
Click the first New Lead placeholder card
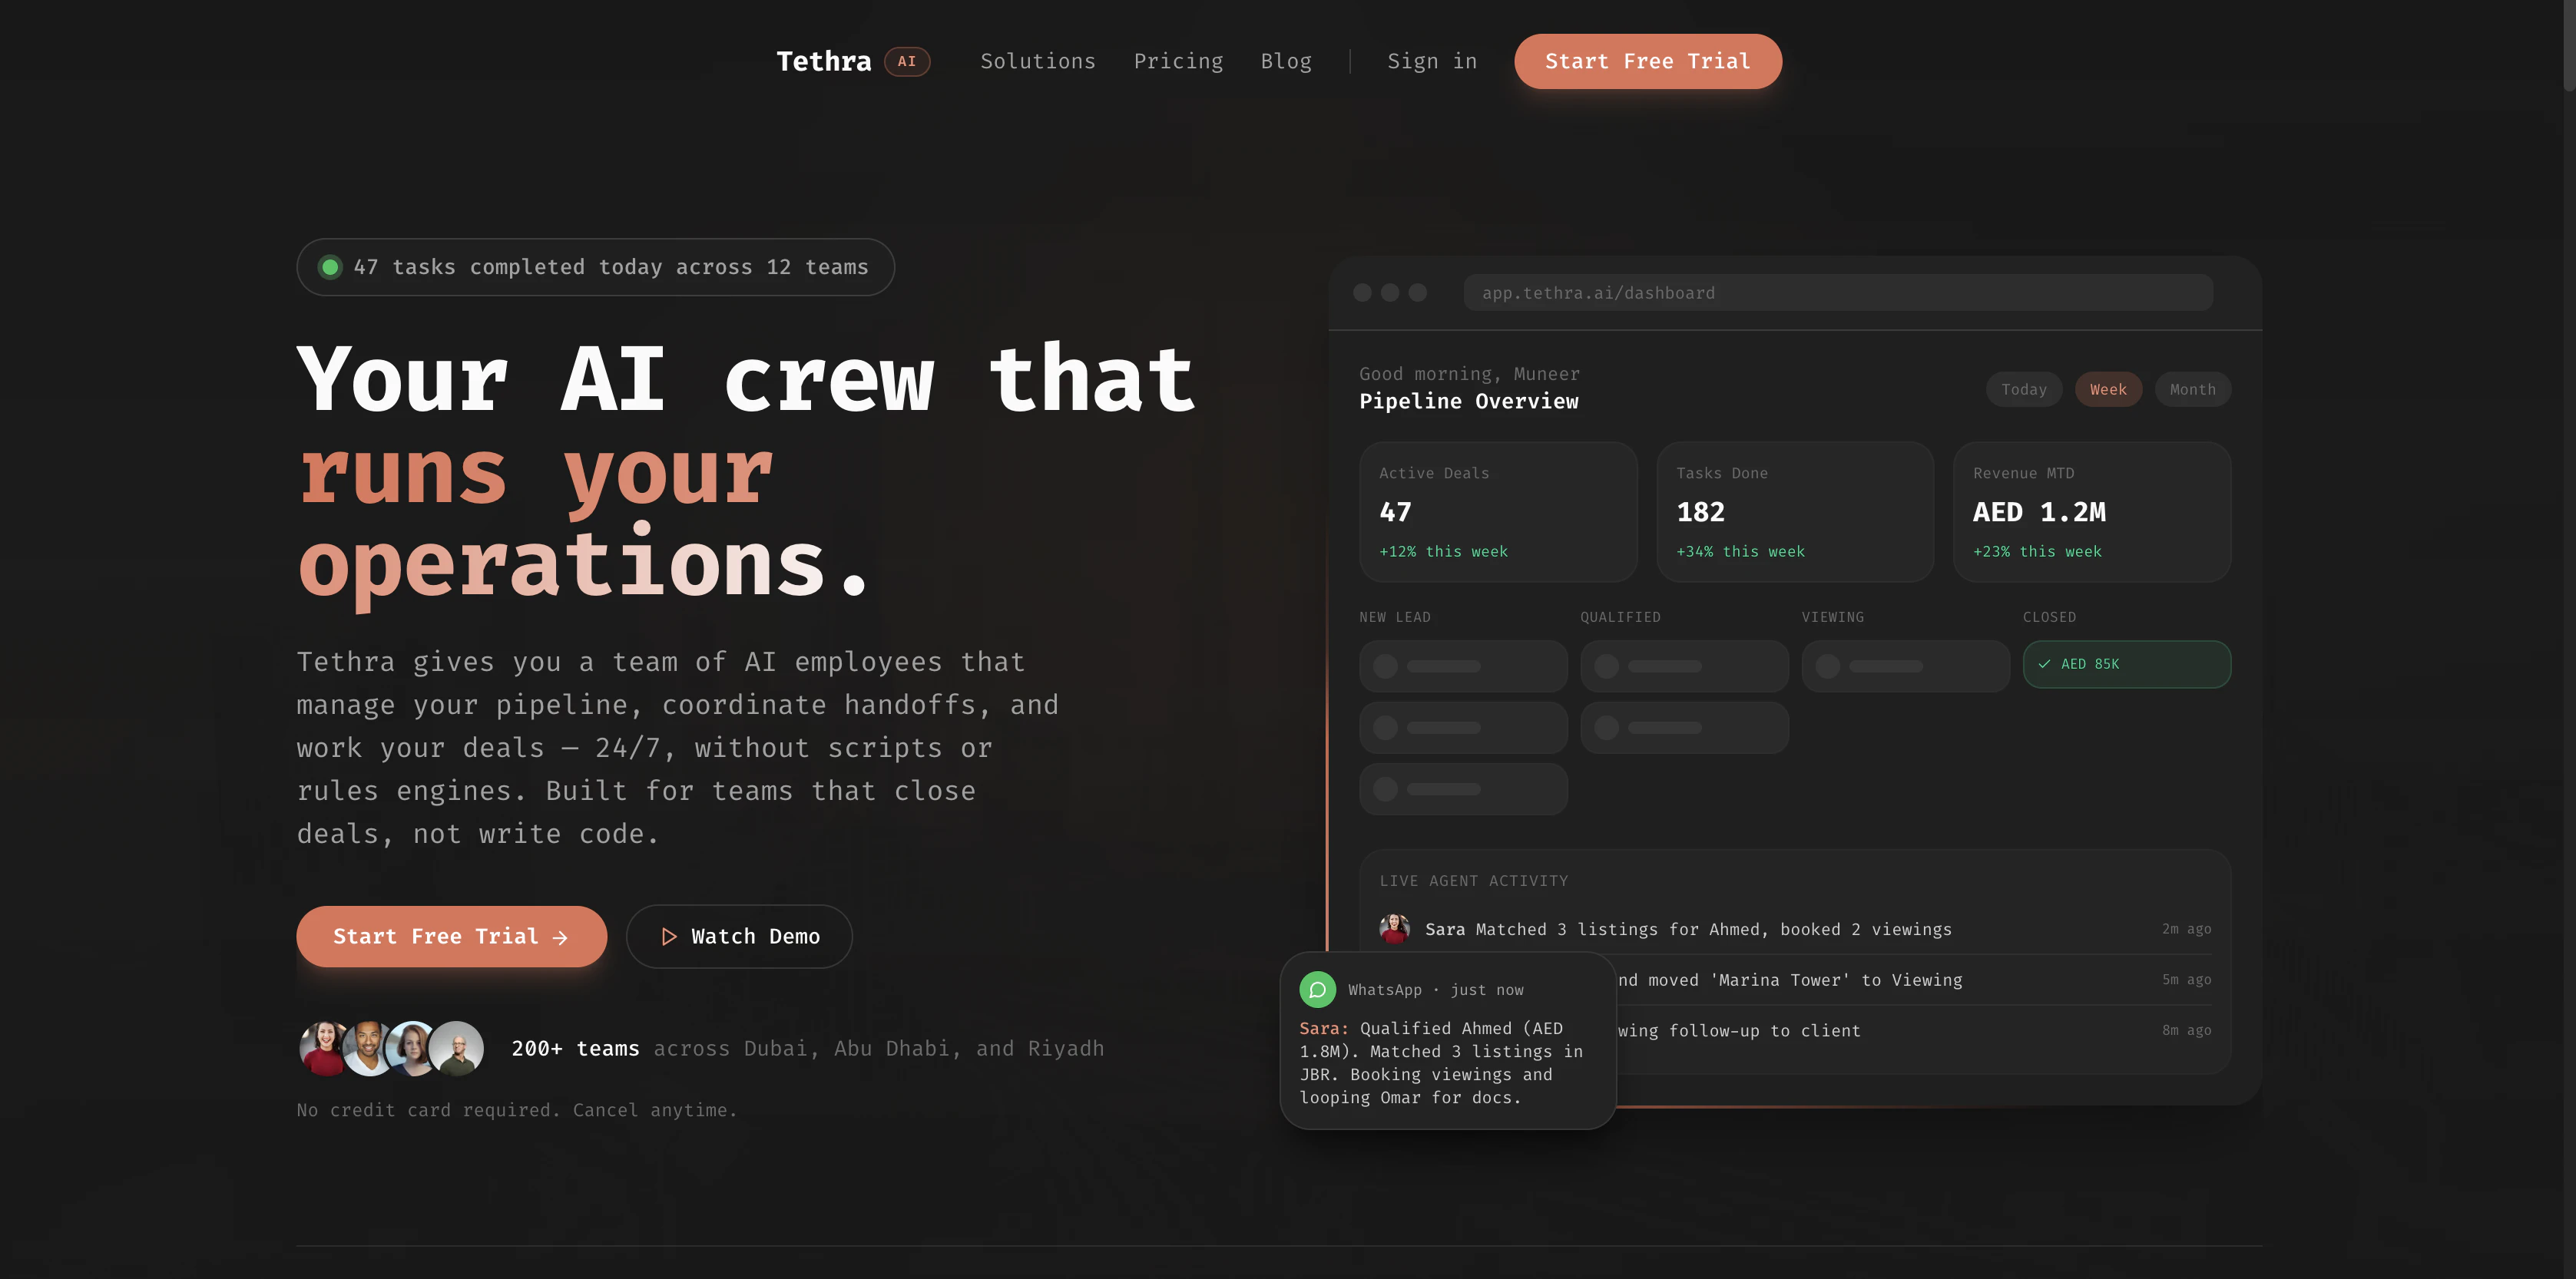(x=1462, y=666)
